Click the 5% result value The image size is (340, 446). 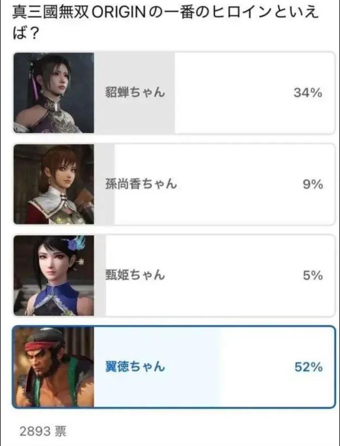pos(313,275)
